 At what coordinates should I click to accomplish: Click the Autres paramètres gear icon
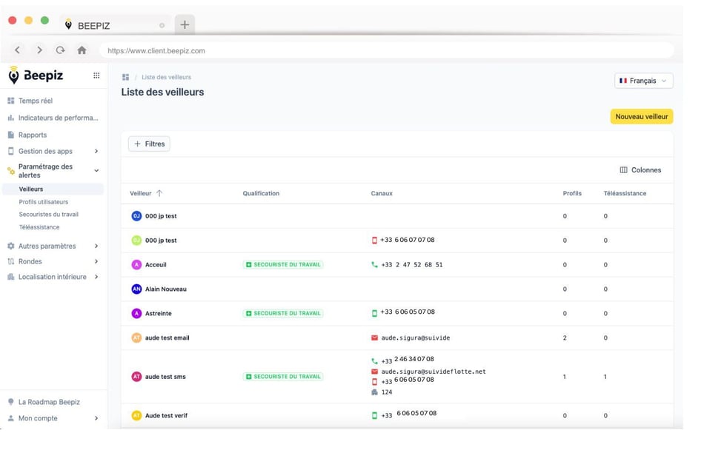[x=11, y=246]
